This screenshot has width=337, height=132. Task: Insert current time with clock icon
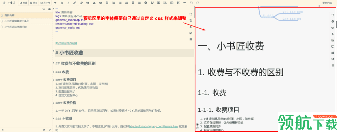146,3
